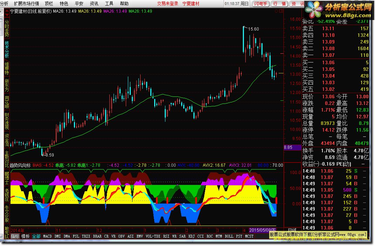Switch indicator to DMA
The height and width of the screenshot is (246, 375).
[x=67, y=236]
